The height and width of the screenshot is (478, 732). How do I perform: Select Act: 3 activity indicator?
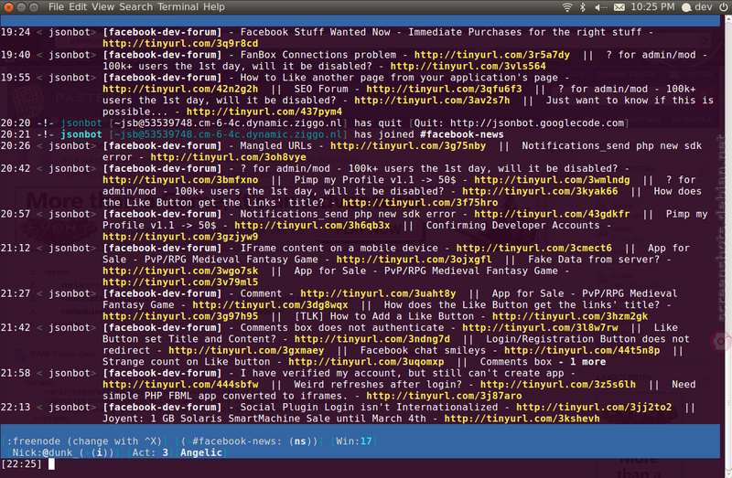point(150,452)
